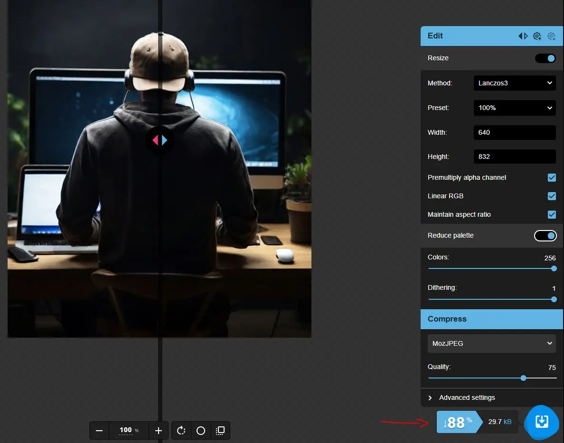Click the circle icon in bottom toolbar
The height and width of the screenshot is (443, 564).
click(201, 431)
